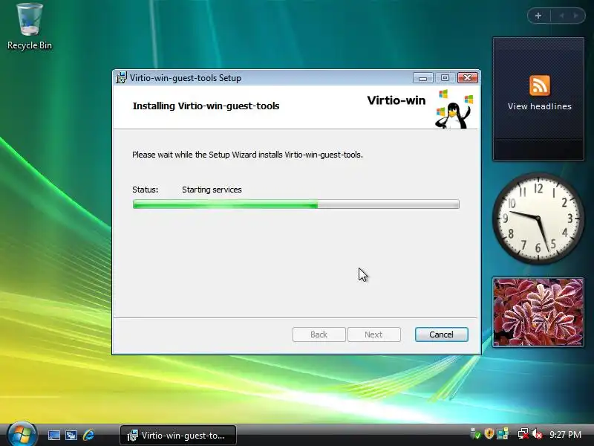Click the Cancel button in Setup
The width and height of the screenshot is (594, 446).
coord(441,334)
